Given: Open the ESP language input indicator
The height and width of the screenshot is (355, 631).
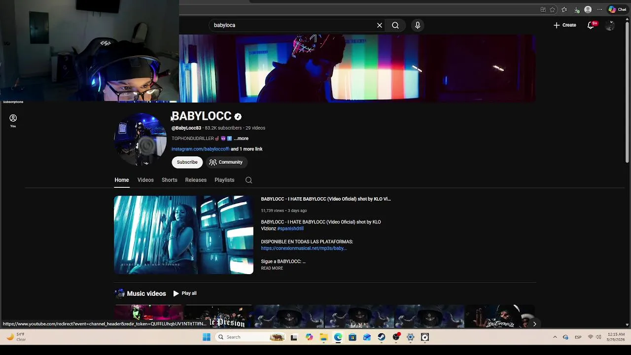Looking at the screenshot, I should pos(578,337).
